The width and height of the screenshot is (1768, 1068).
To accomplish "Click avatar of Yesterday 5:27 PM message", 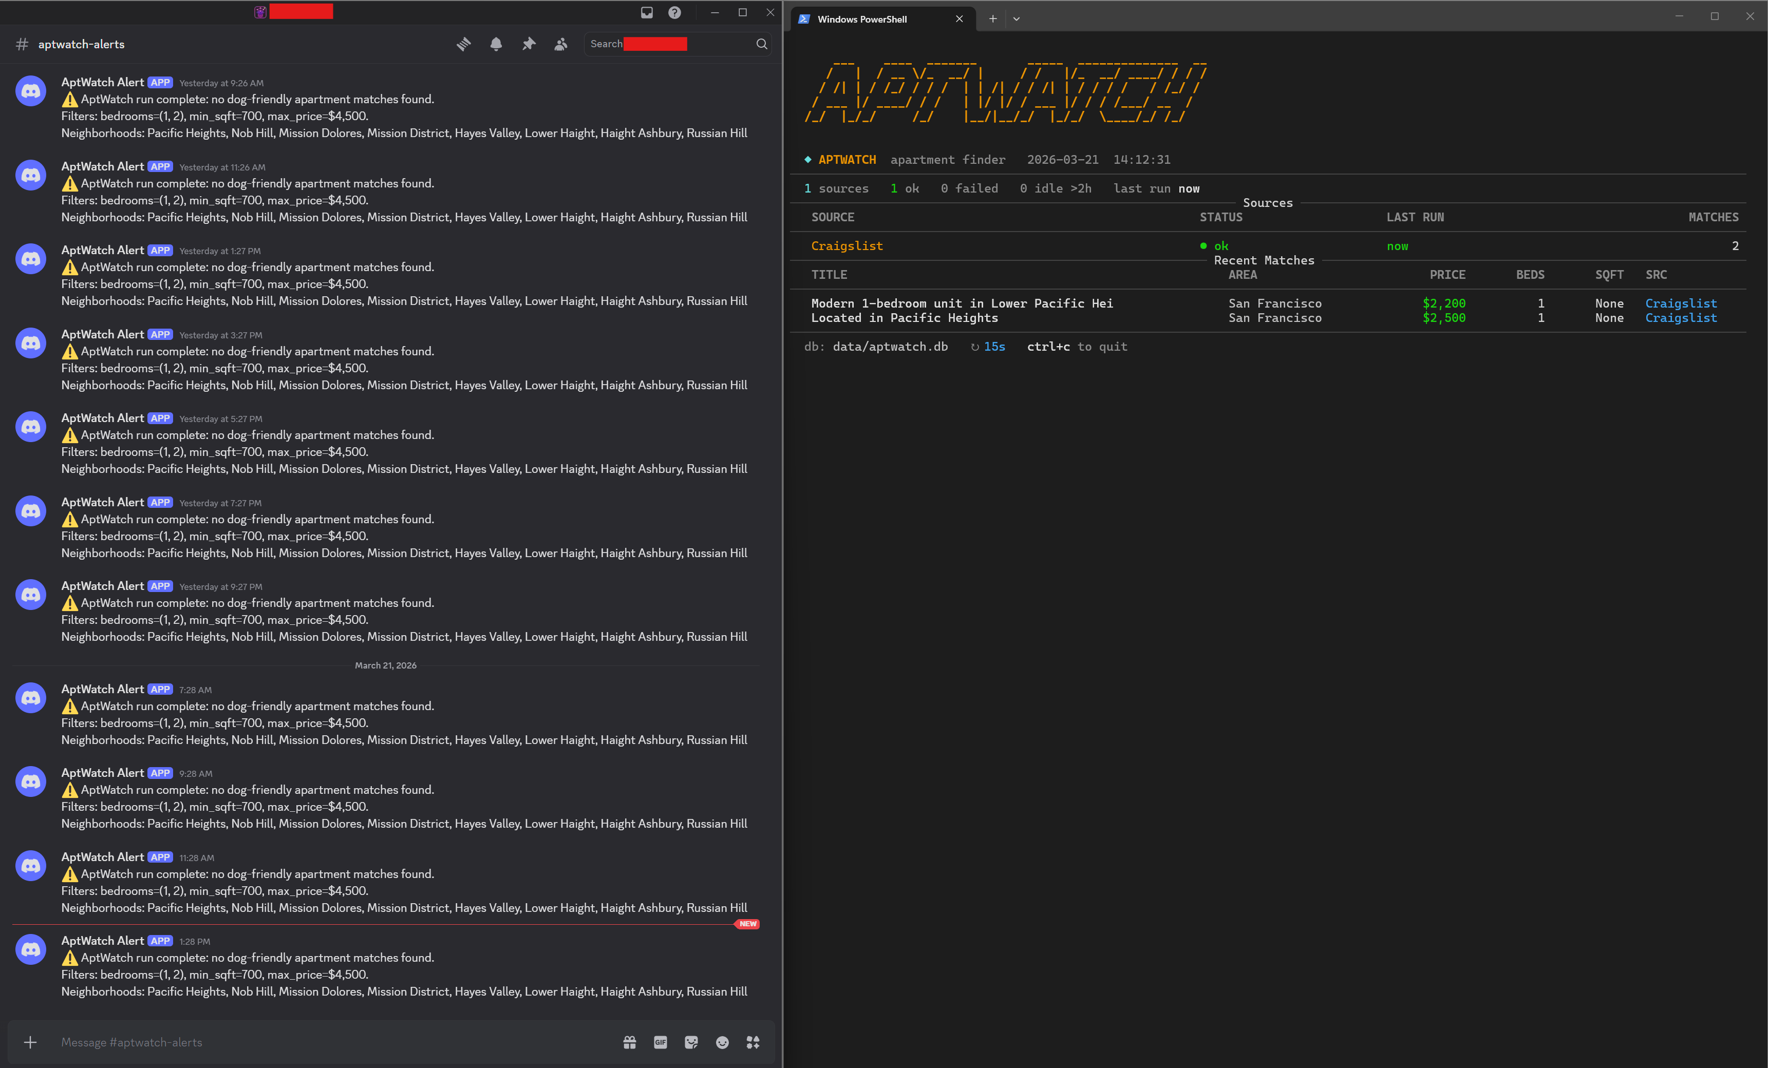I will tap(31, 427).
